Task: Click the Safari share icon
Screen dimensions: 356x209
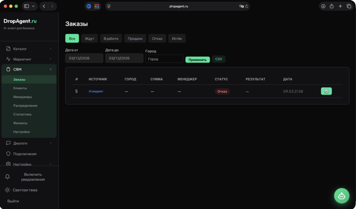Action: coord(332,6)
